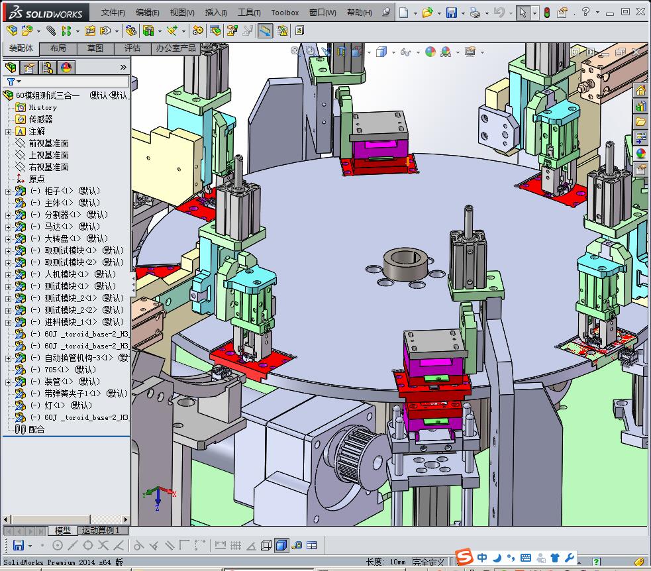651x571 pixels.
Task: Open the Task Pane home icon
Action: [x=640, y=89]
